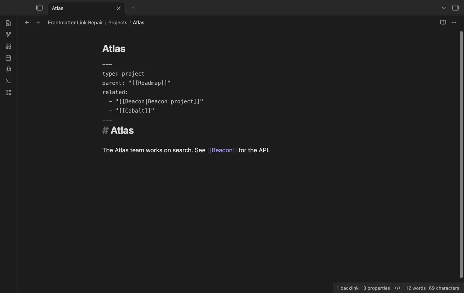
Task: Open more options three-dot menu
Action: click(x=454, y=22)
